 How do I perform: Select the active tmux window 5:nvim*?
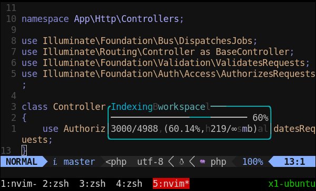point(171,184)
